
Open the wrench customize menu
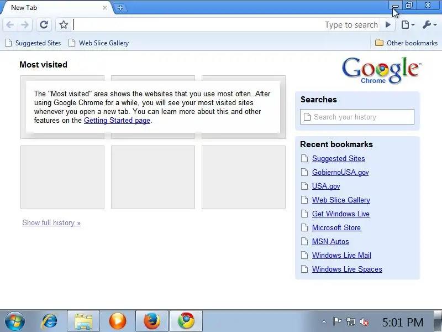(430, 25)
